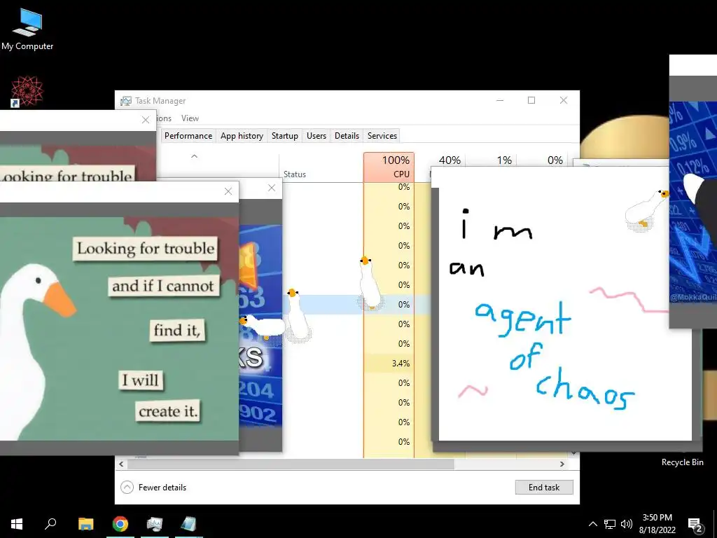Click the Task Manager horizontal scrollbar thumb
Viewport: 717px width, 538px height.
291,464
